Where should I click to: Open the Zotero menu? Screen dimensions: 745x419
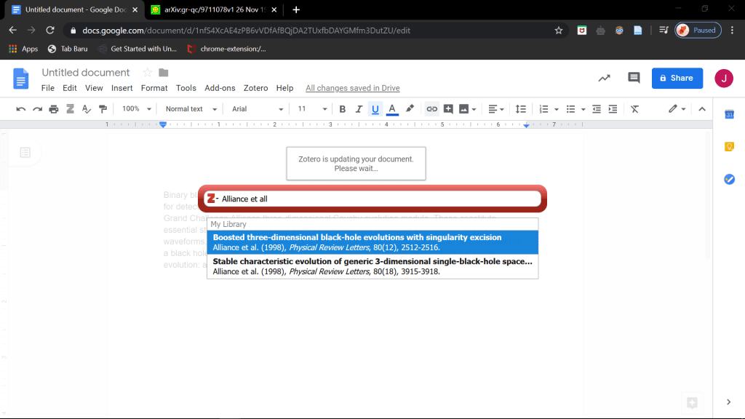[x=255, y=88]
